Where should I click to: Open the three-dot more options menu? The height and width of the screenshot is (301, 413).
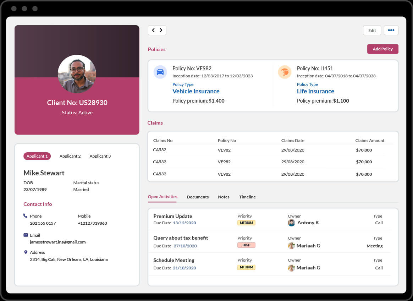391,31
